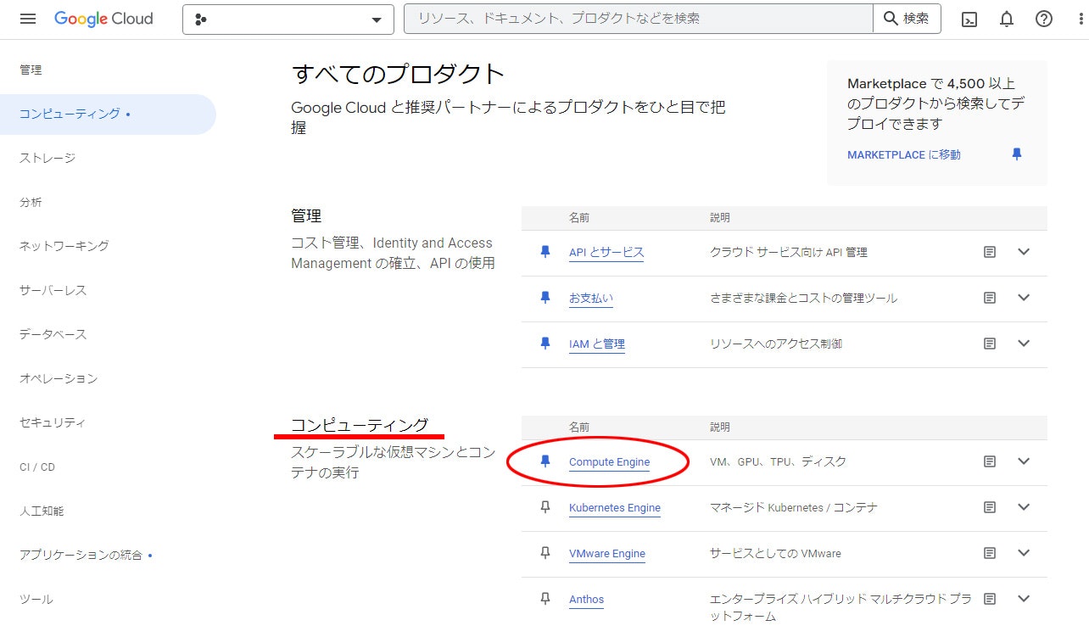This screenshot has width=1089, height=637.
Task: Open the お支払い link
Action: (x=591, y=298)
